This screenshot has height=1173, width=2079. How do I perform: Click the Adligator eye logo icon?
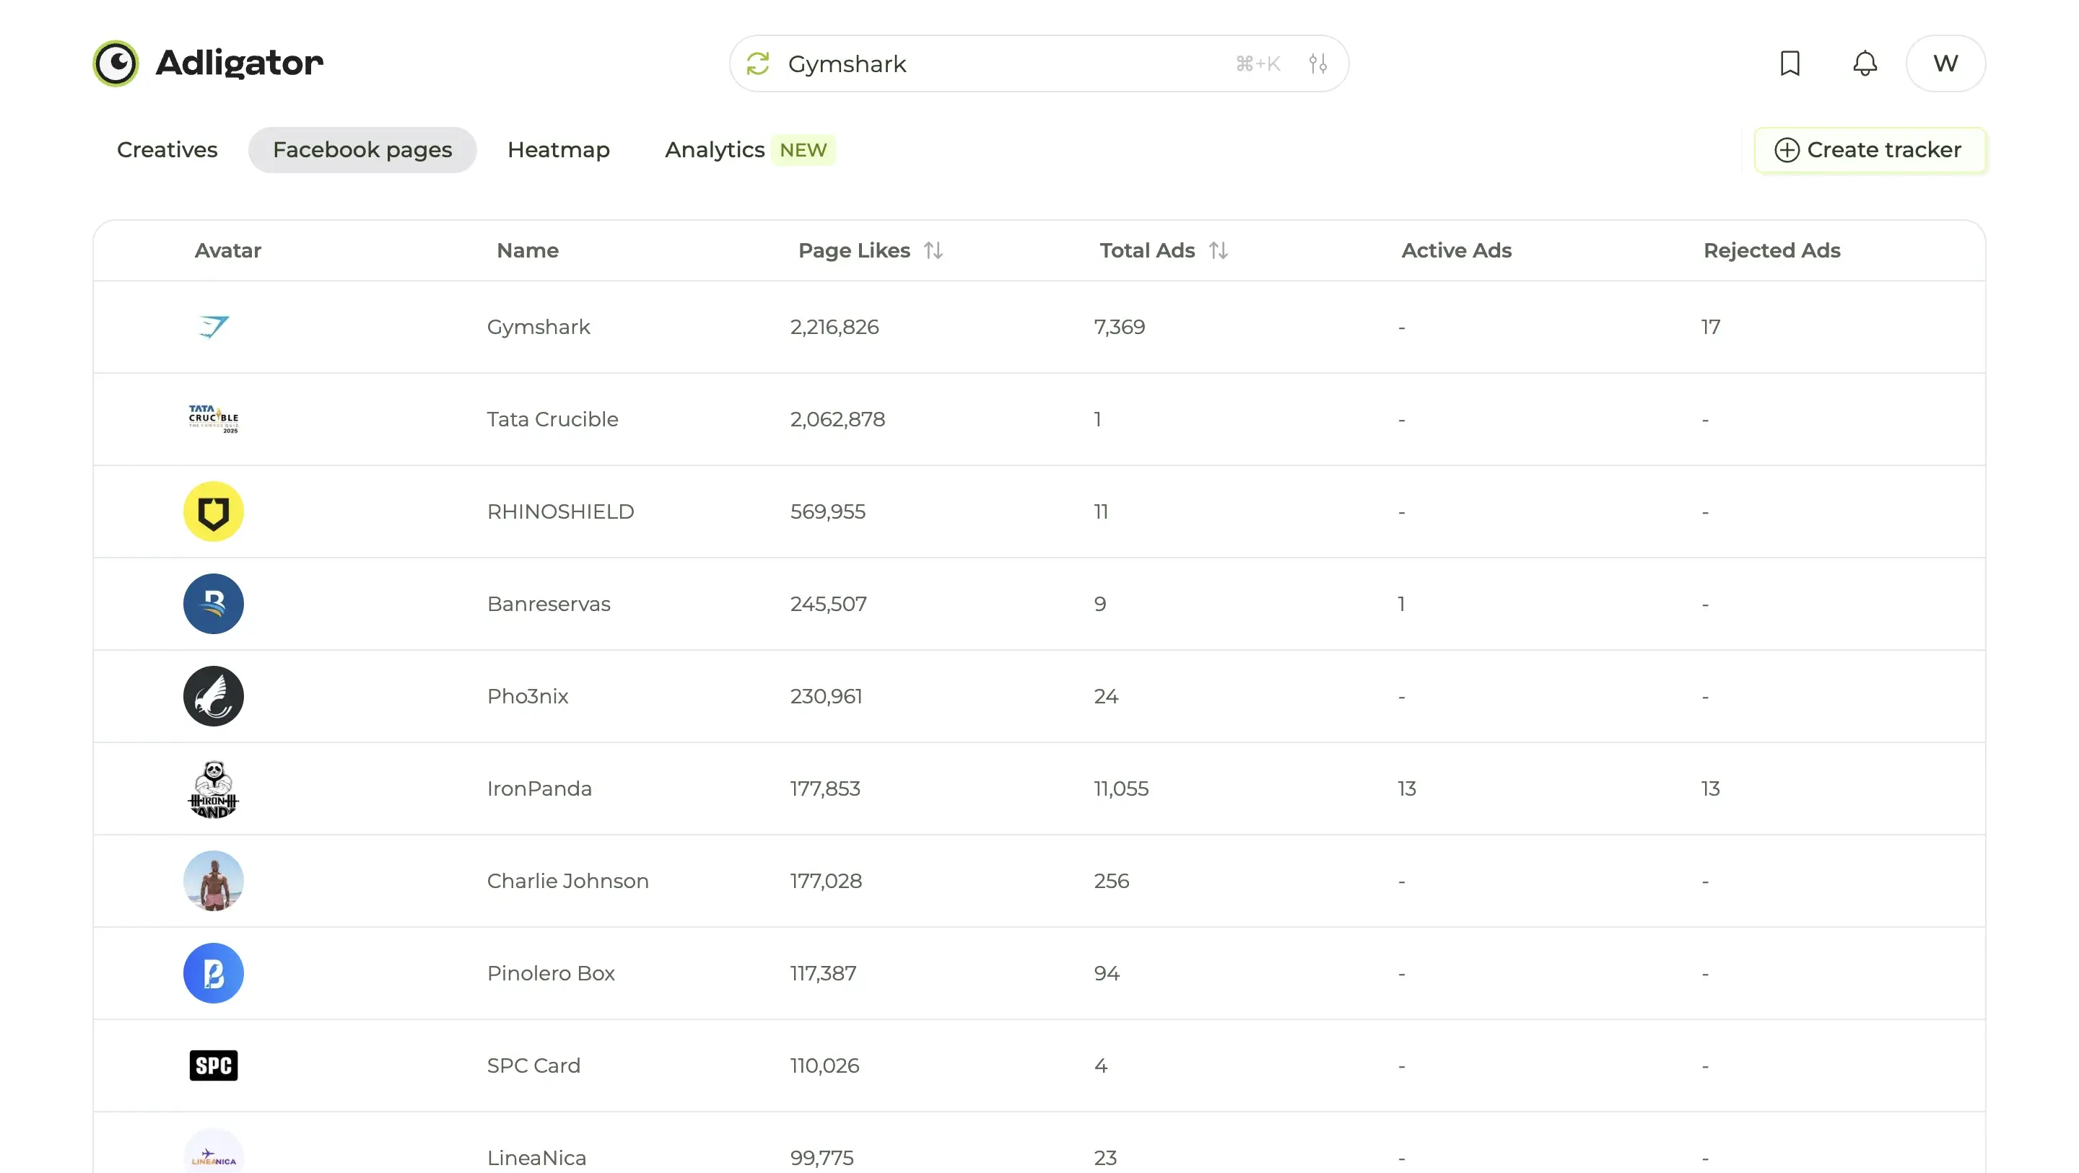(x=115, y=63)
